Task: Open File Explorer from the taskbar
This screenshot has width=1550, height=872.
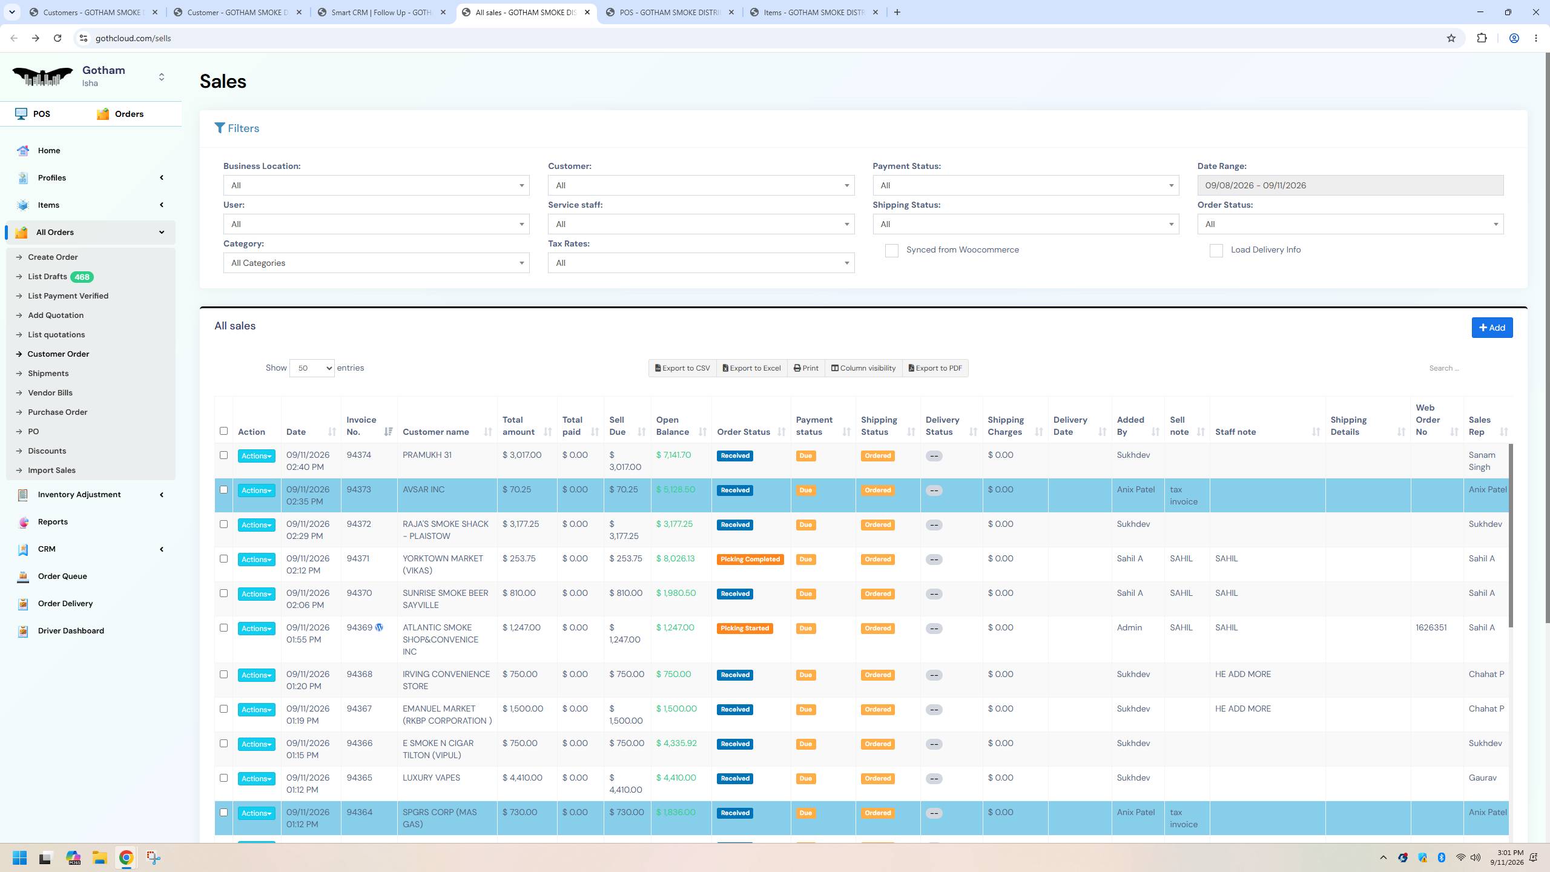Action: click(99, 857)
